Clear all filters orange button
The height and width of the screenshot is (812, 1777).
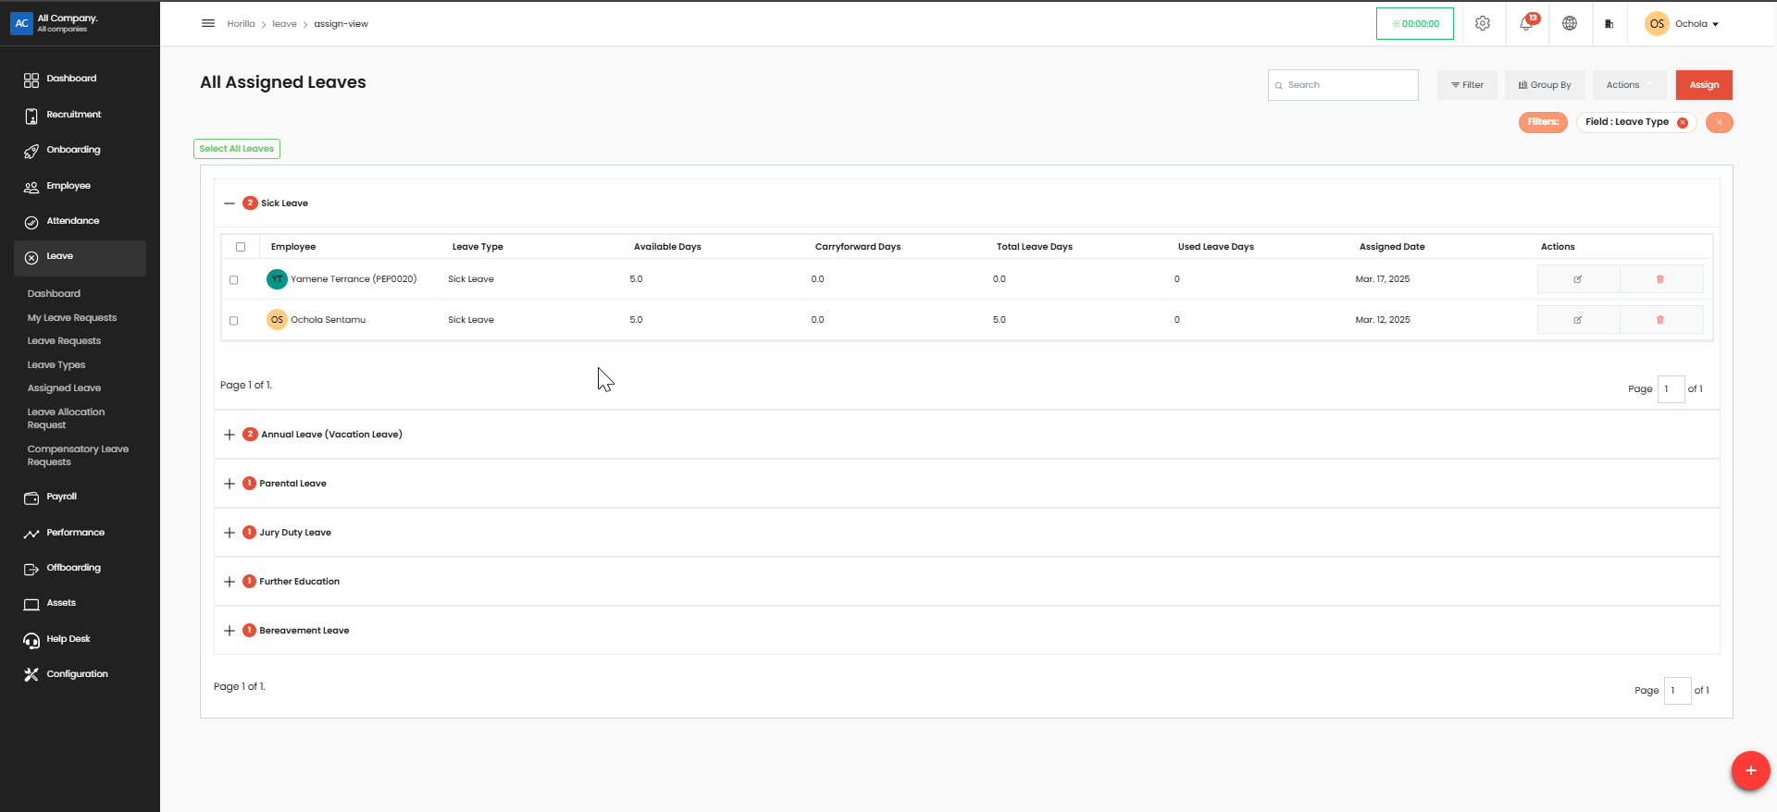(1720, 122)
